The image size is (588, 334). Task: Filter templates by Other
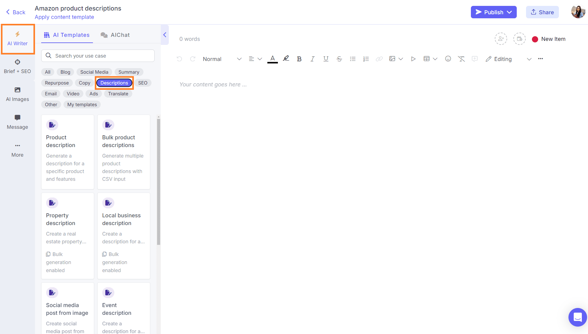point(51,104)
